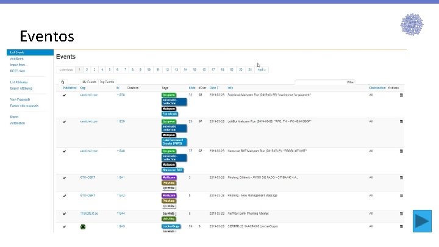Open the actions icon for the Nanocore RAT row
Screen dimensions: 439x247
(x=401, y=151)
